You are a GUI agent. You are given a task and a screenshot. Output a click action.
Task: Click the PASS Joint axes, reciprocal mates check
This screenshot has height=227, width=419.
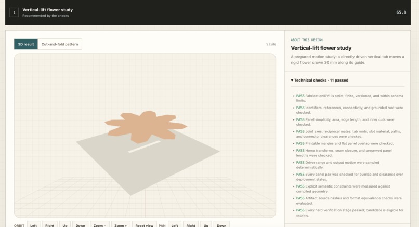point(348,134)
